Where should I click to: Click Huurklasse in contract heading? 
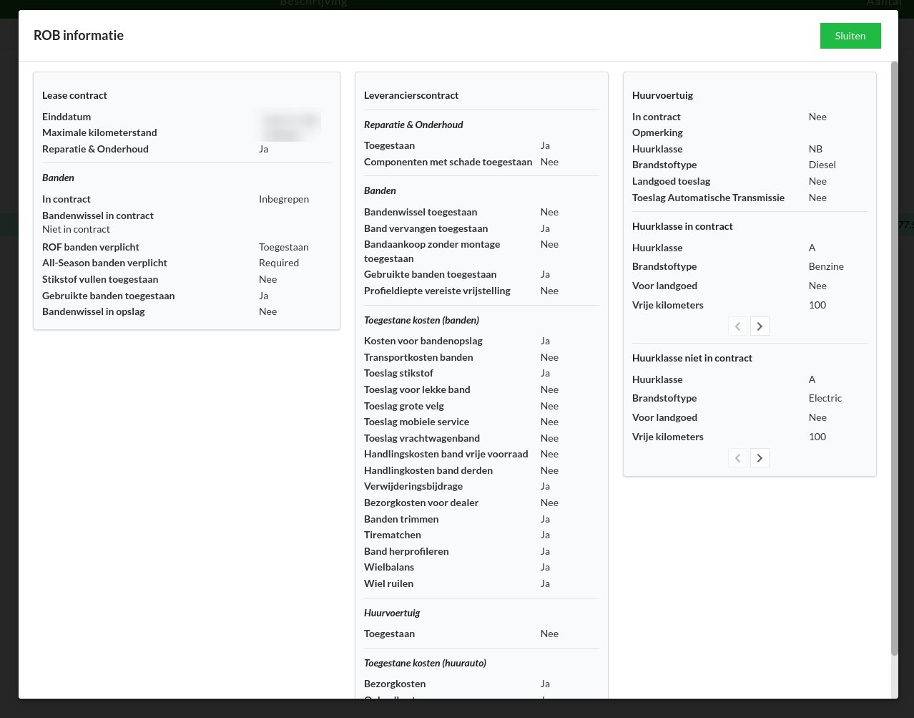(682, 226)
